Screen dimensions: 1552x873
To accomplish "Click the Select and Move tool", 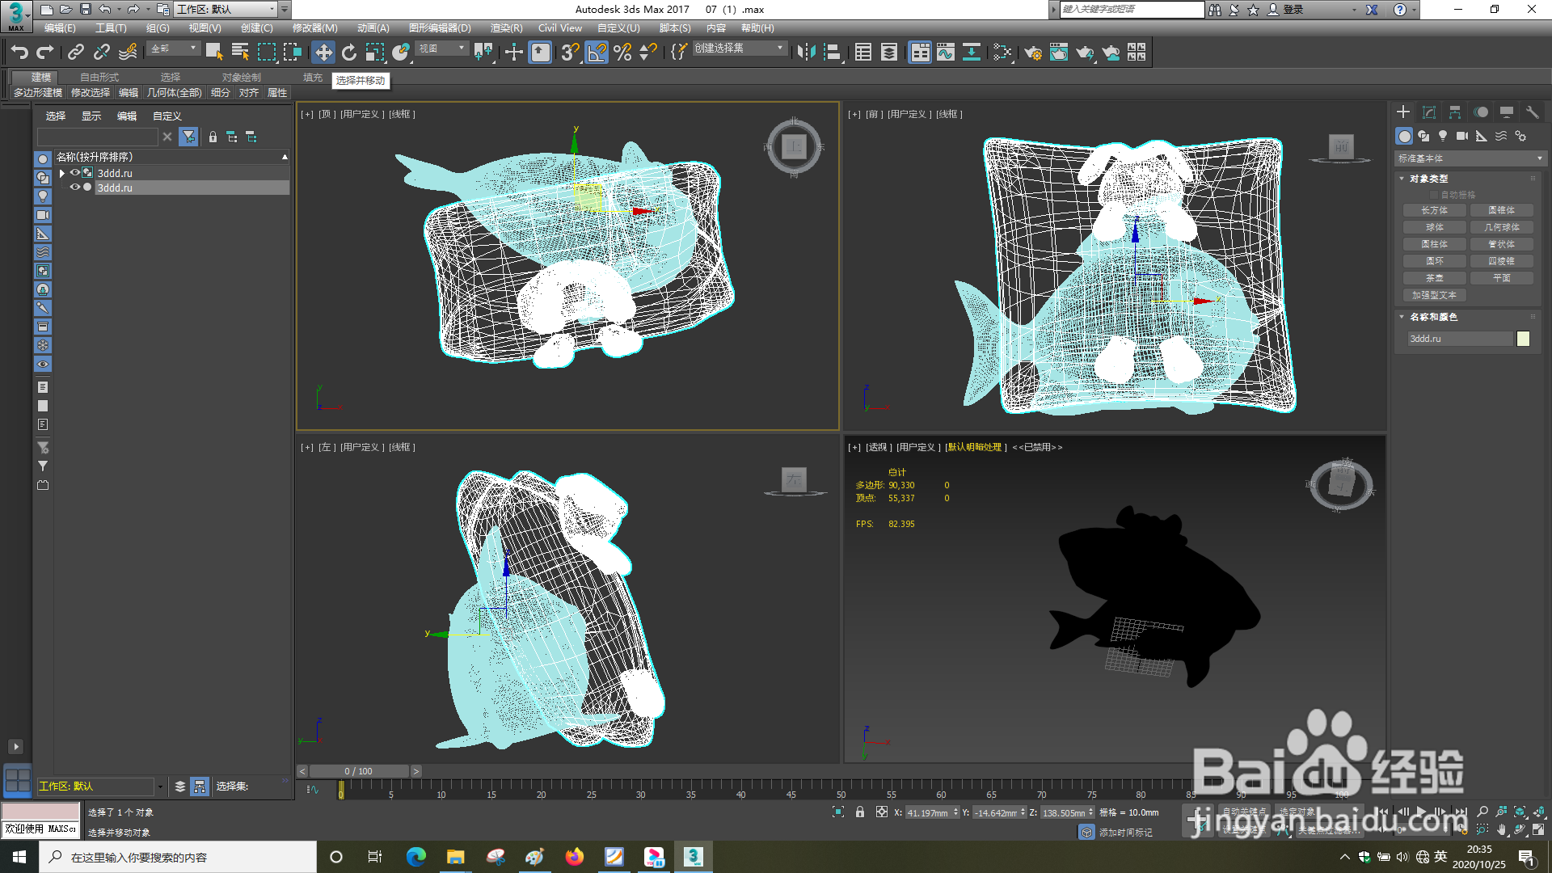I will tap(323, 53).
